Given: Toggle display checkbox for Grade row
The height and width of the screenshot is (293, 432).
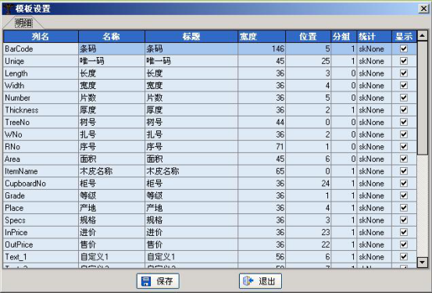Looking at the screenshot, I should [404, 195].
